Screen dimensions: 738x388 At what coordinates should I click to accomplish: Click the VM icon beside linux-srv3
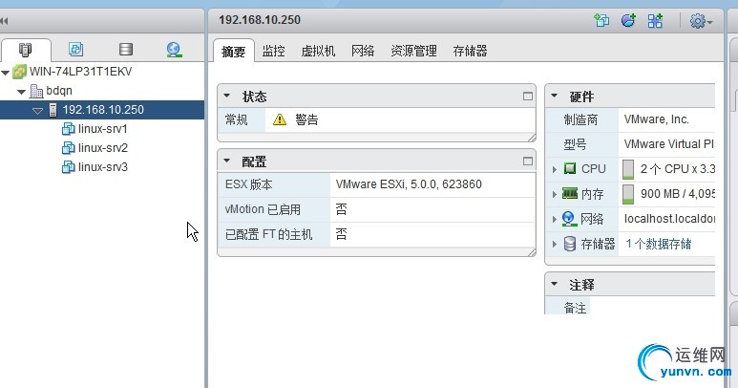pos(68,166)
